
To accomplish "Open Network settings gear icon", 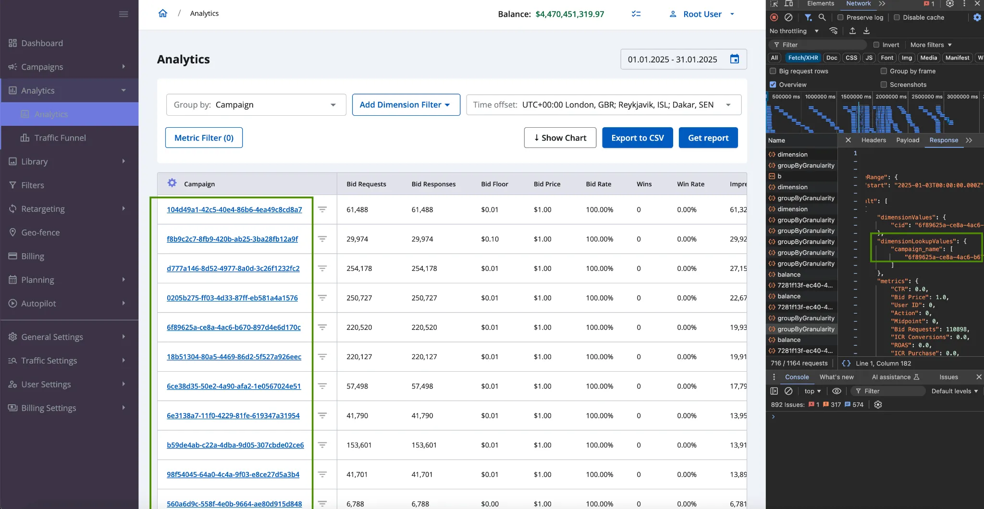I will click(x=977, y=17).
